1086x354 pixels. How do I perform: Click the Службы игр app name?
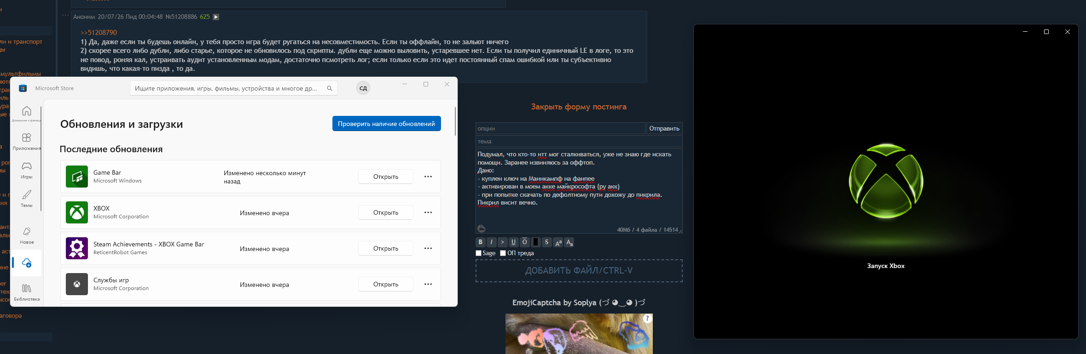pyautogui.click(x=111, y=280)
